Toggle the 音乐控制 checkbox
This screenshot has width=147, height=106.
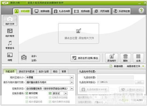(27, 93)
